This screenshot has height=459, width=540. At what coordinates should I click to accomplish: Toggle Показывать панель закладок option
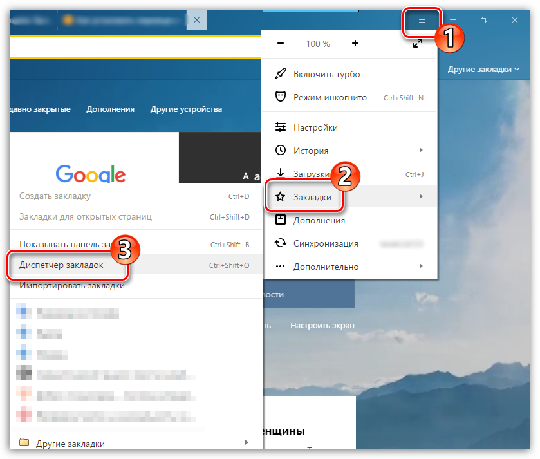pyautogui.click(x=136, y=244)
